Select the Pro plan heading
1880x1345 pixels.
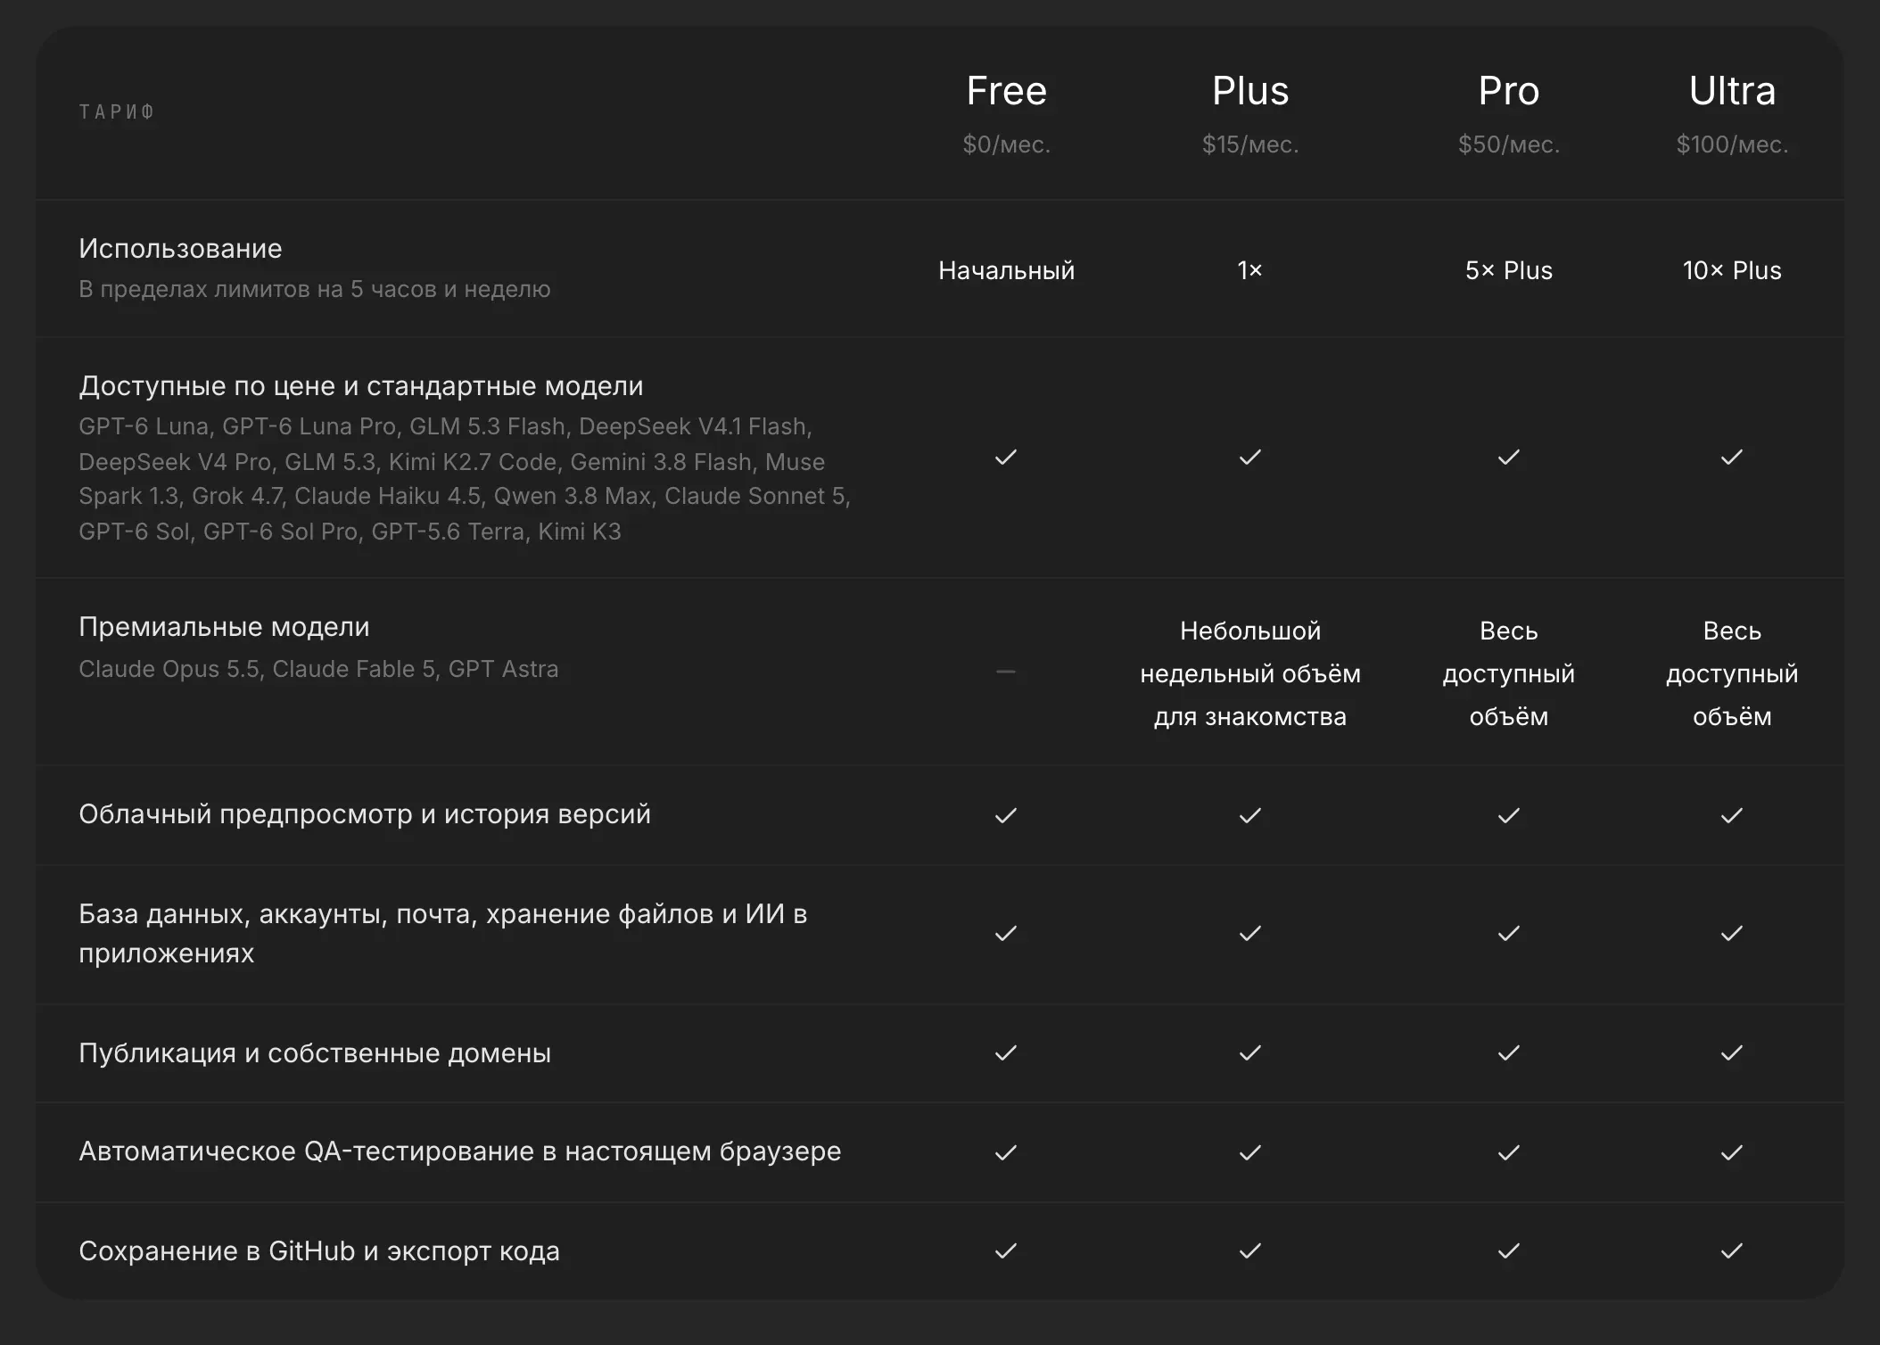coord(1508,91)
